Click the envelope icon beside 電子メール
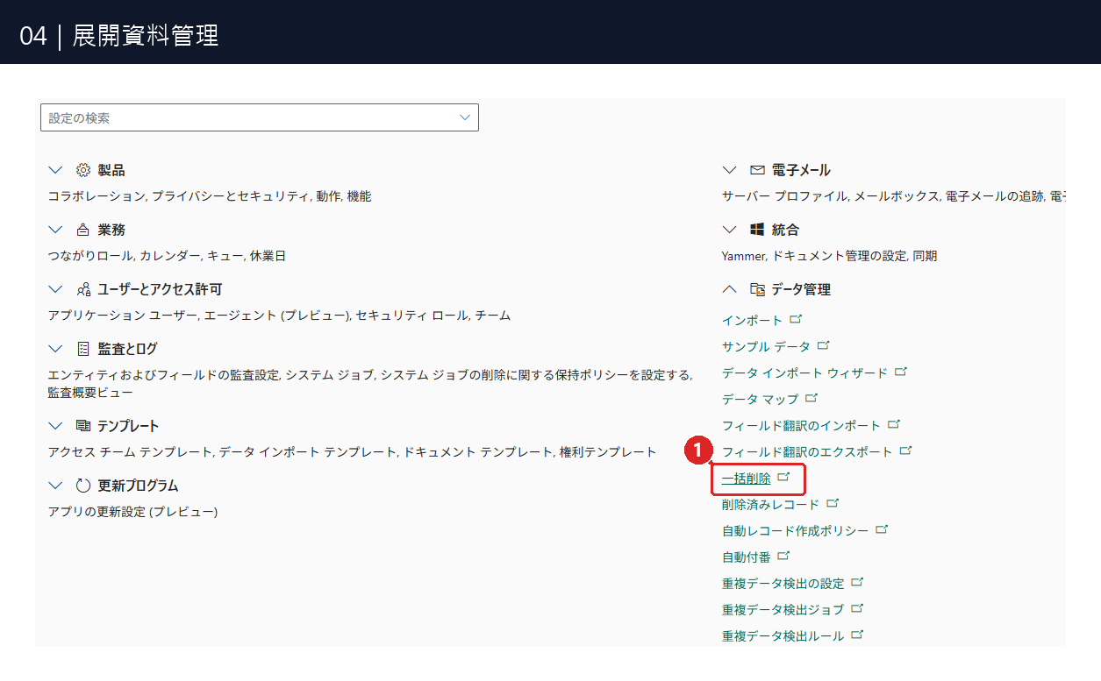Screen dimensions: 1101x681 [x=757, y=170]
